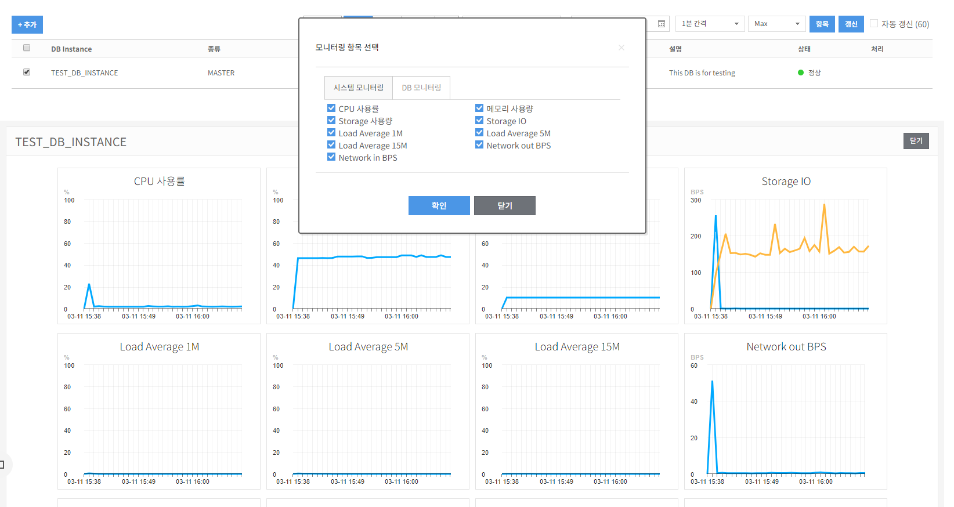Screen dimensions: 954x507
Task: Click the calendar icon next to date field
Action: (x=661, y=24)
